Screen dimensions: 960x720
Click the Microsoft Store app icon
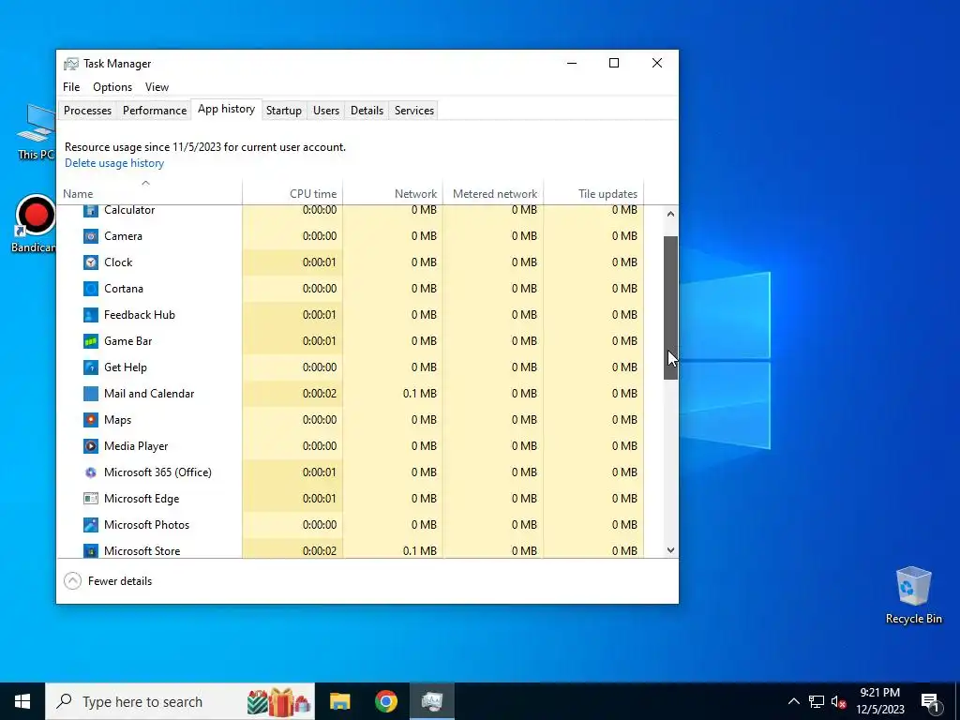(x=91, y=551)
